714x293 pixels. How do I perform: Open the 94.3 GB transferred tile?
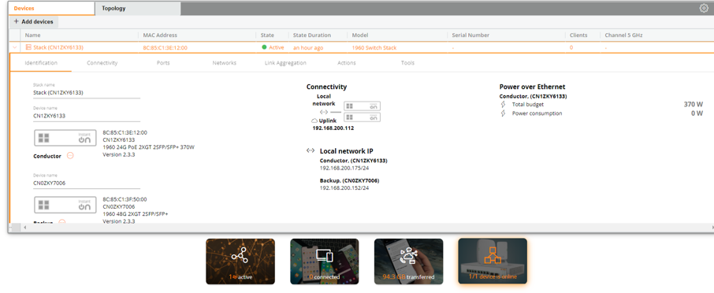coord(408,261)
